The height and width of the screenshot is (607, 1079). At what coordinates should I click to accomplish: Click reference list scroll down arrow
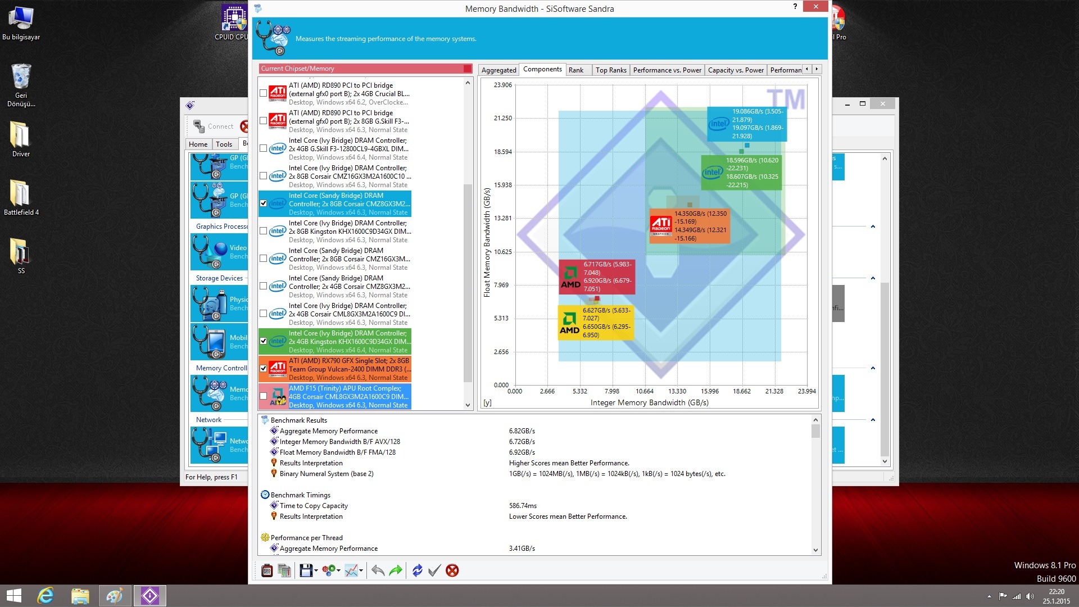coord(468,405)
